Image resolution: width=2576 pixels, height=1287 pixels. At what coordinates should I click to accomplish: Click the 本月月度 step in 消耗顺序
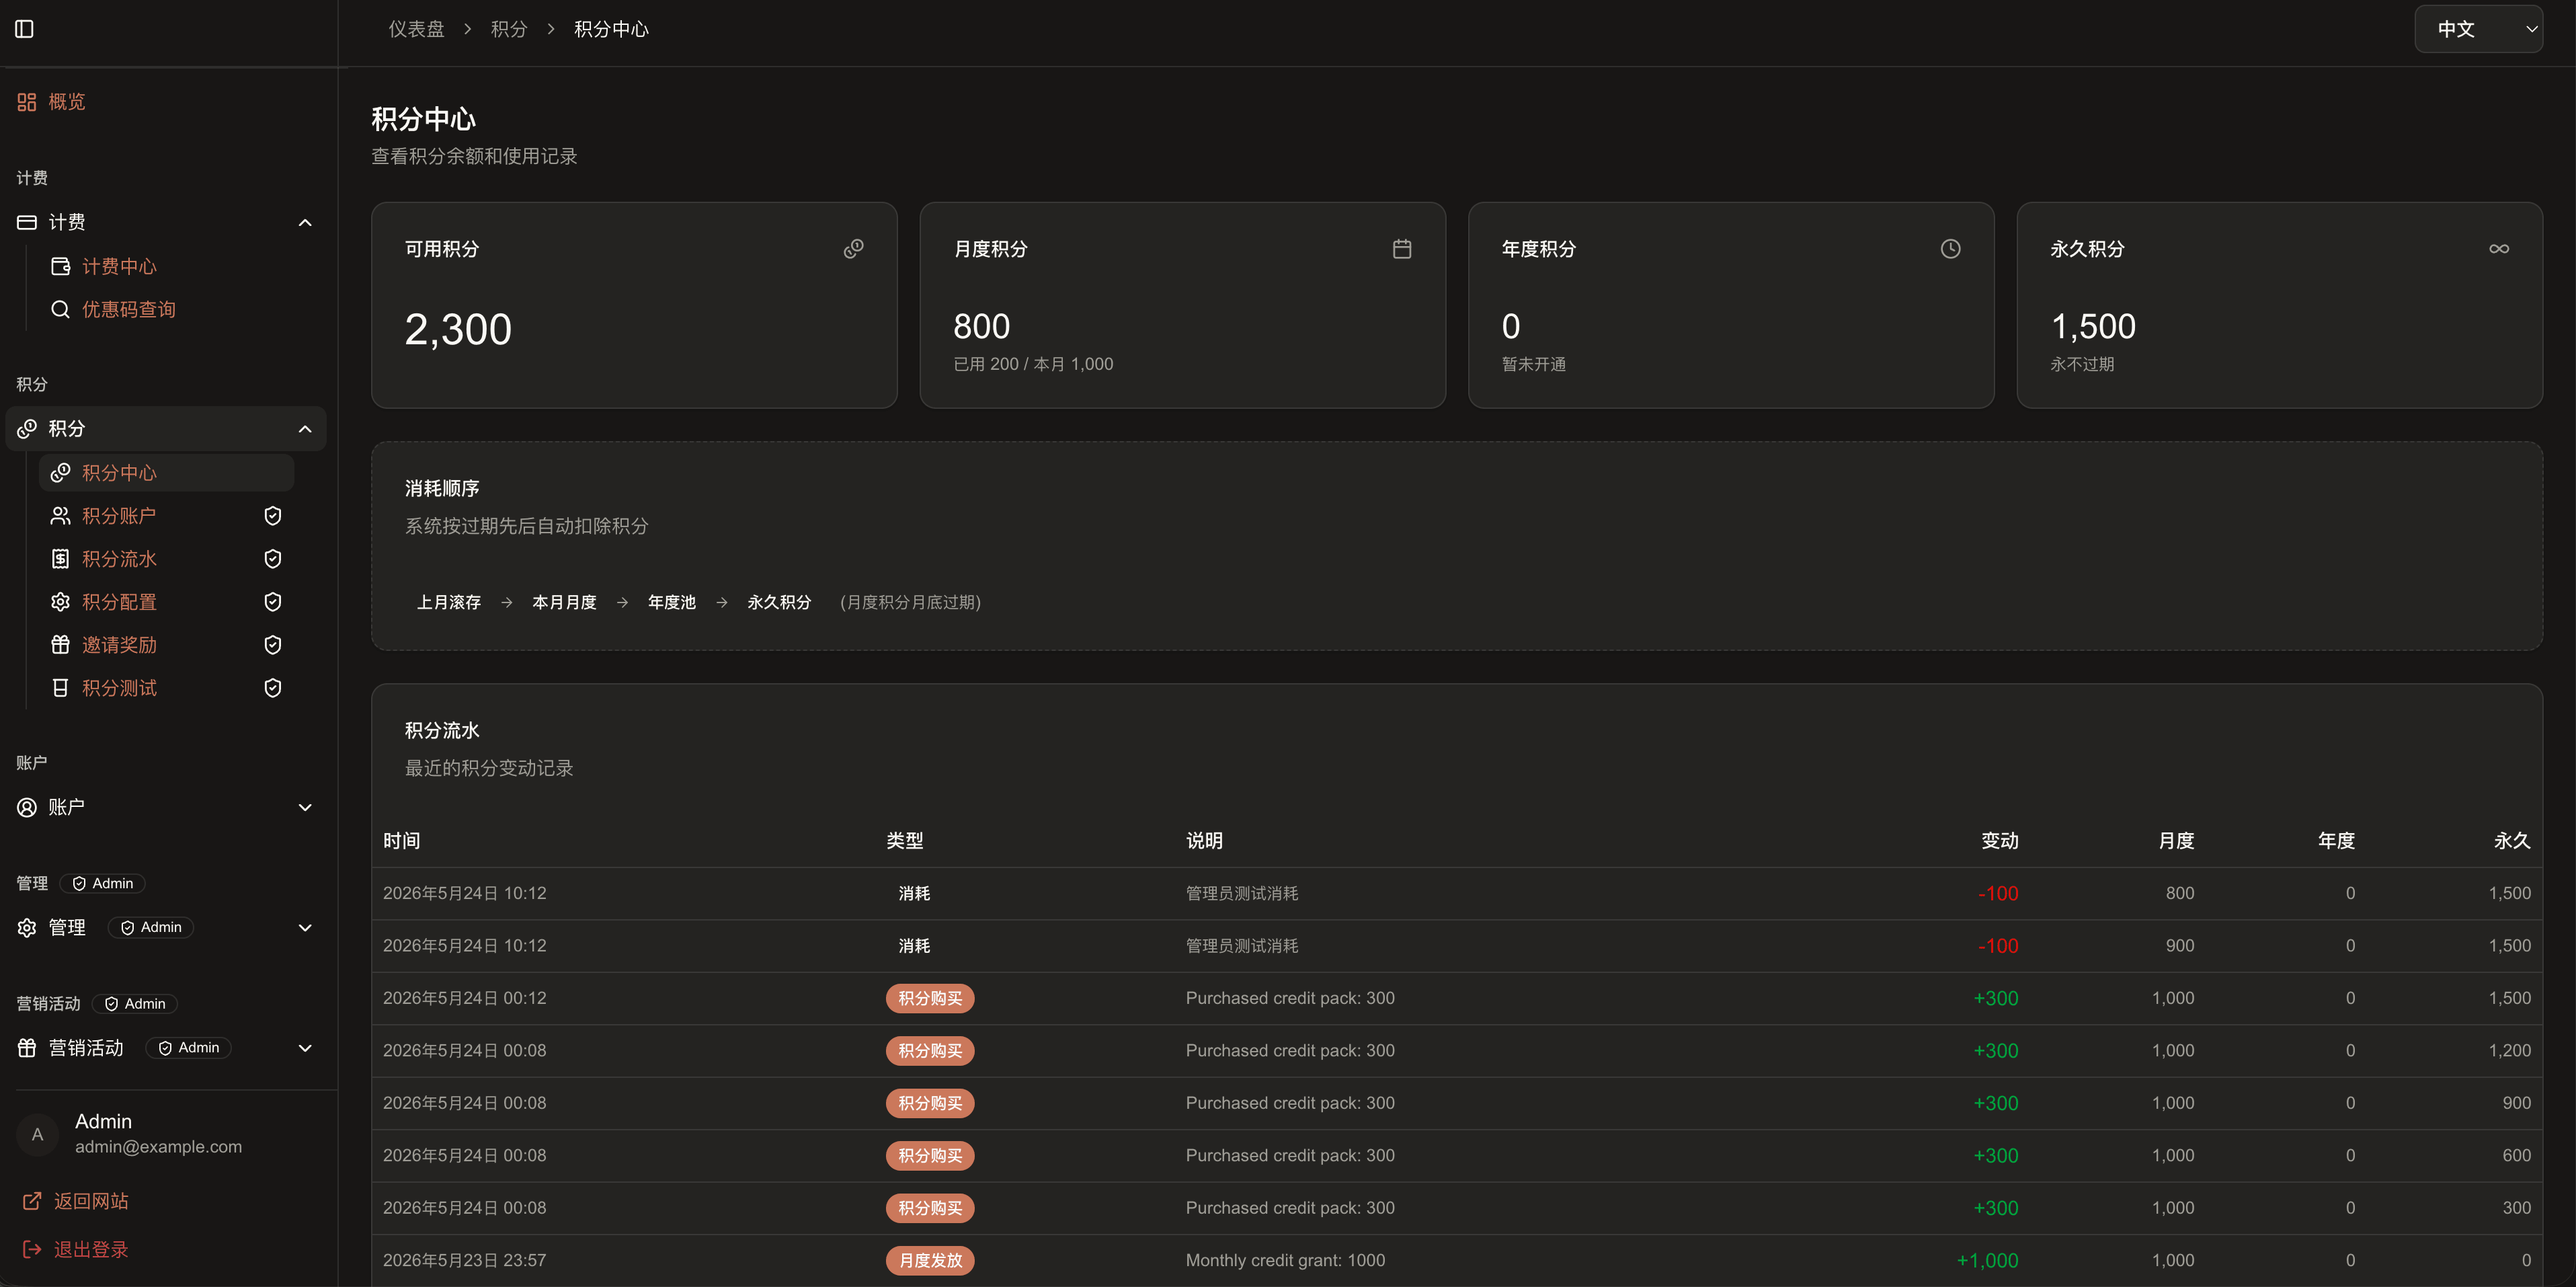564,602
